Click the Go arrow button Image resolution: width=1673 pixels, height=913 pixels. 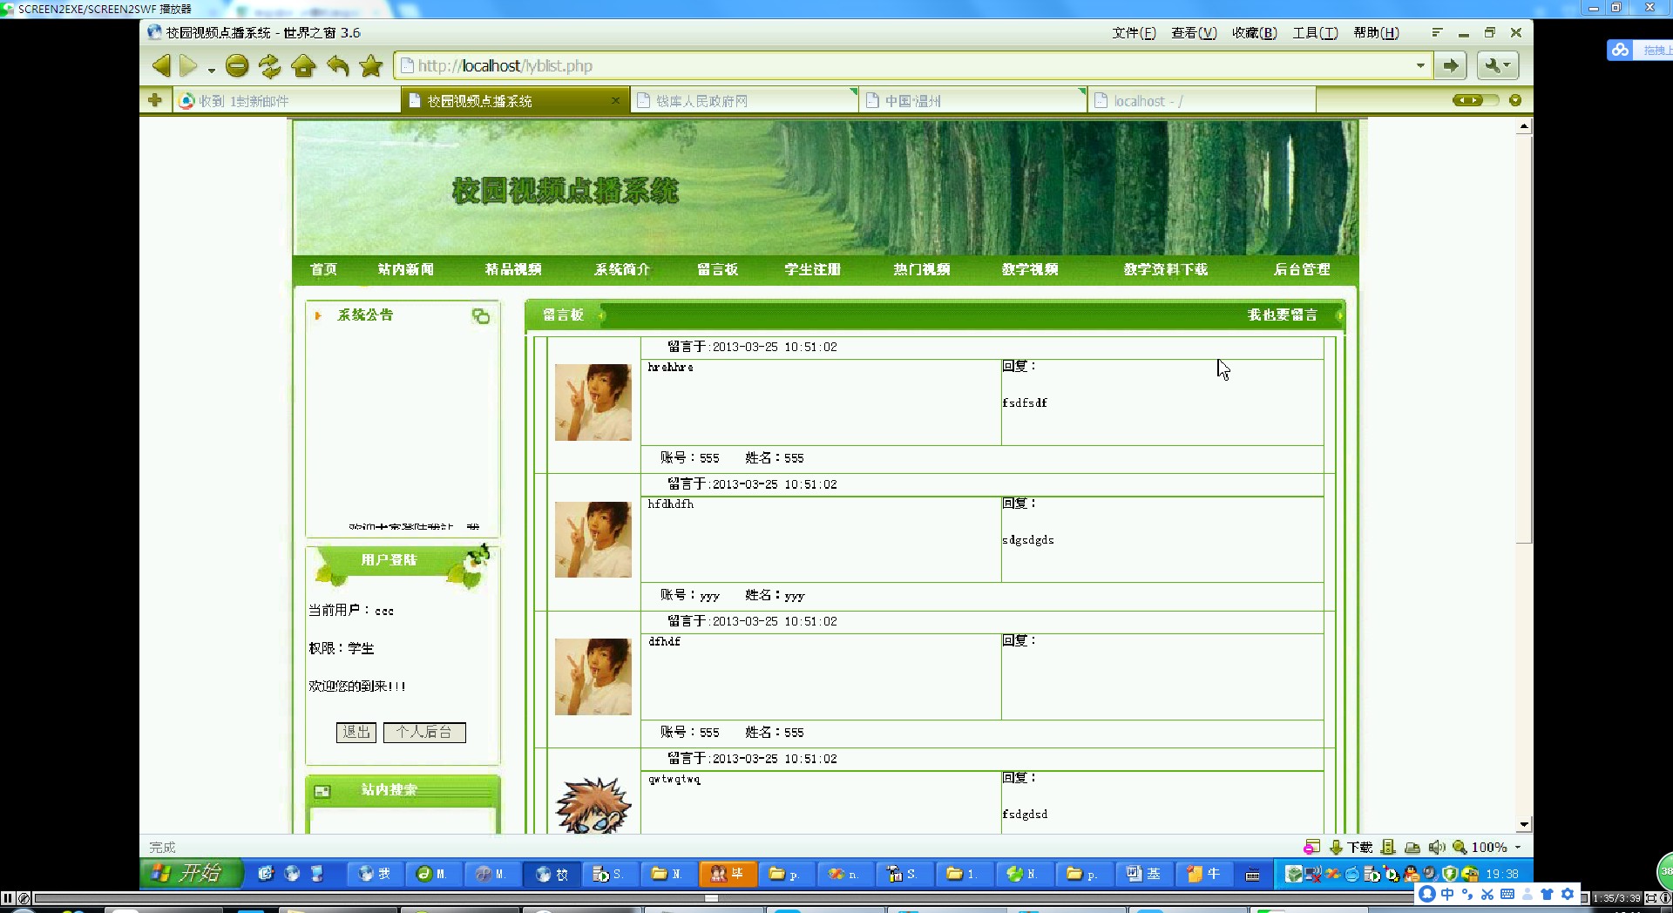click(1451, 65)
